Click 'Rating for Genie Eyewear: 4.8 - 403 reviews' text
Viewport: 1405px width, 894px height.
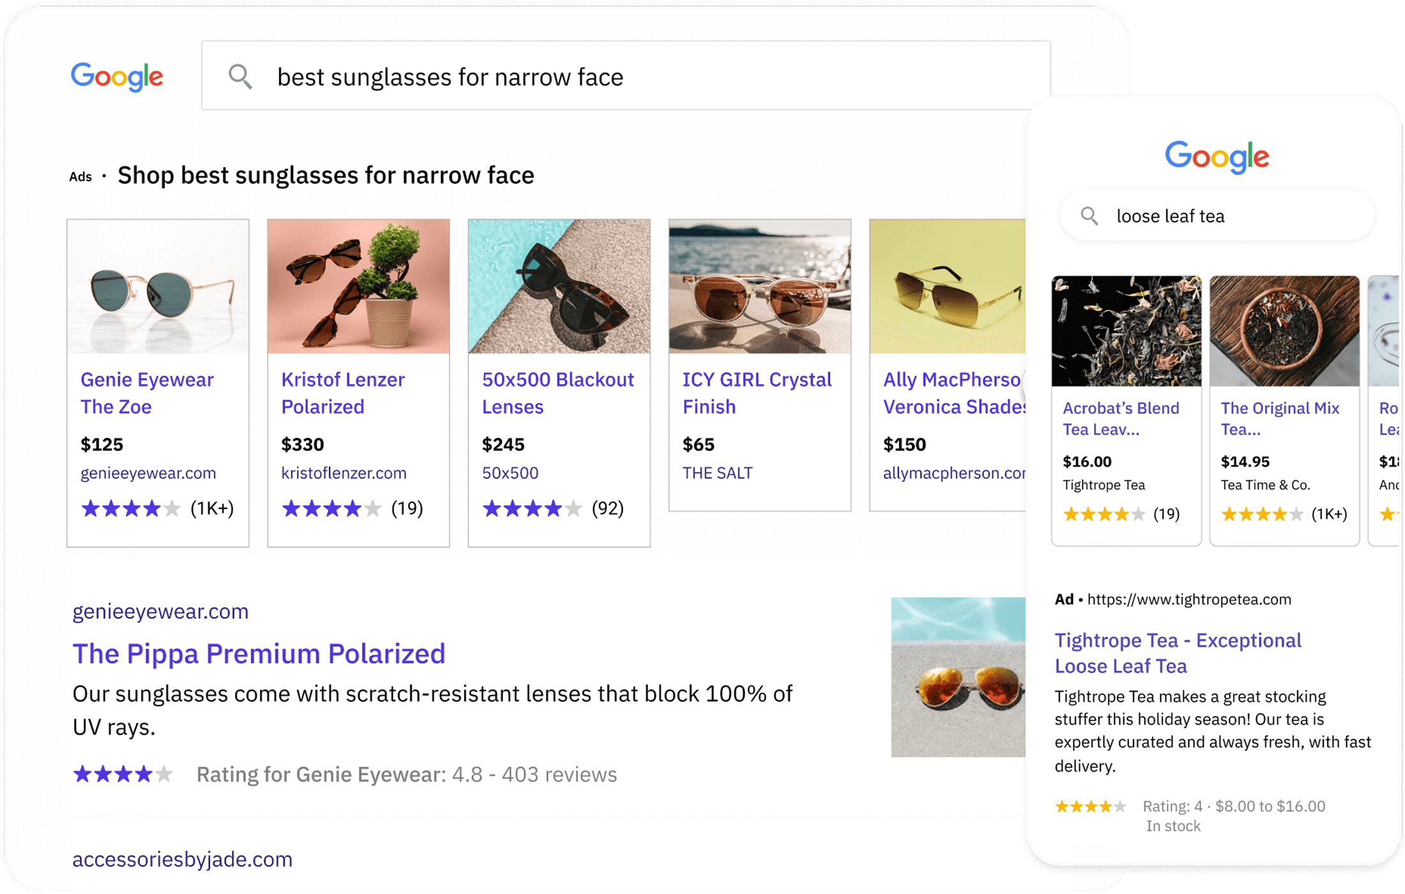pos(407,775)
